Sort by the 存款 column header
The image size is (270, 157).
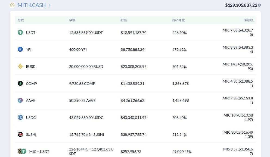(21, 20)
